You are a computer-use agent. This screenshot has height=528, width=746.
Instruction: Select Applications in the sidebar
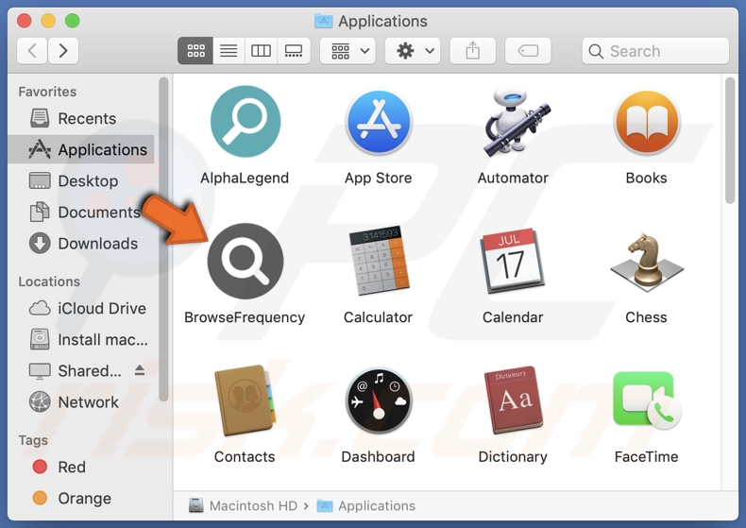point(81,149)
